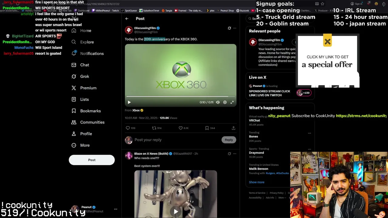This screenshot has height=218, width=388.
Task: Open more options for the Bones trend
Action: pos(309,133)
